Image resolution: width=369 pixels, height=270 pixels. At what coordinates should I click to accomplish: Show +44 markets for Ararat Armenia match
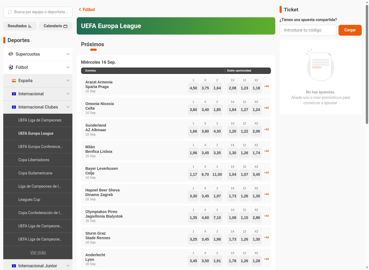[x=266, y=86]
